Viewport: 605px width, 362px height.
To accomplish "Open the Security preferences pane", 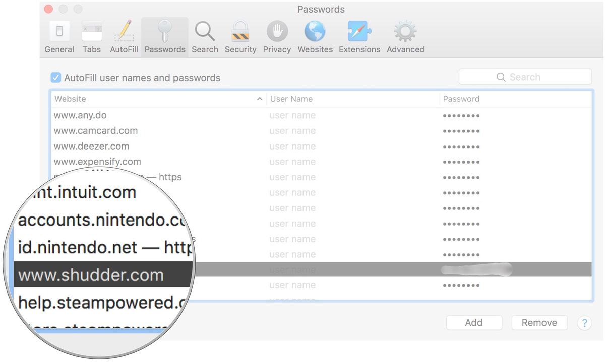I will 240,36.
